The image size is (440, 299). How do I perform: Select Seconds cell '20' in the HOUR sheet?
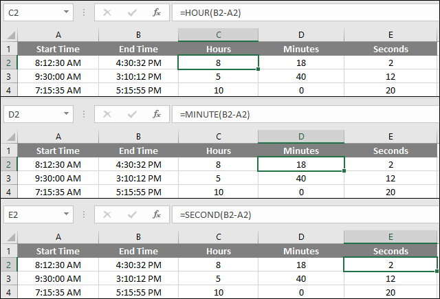pyautogui.click(x=390, y=90)
